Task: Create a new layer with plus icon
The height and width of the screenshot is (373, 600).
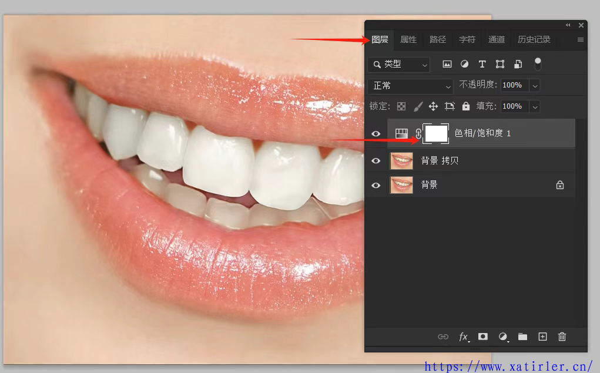Action: click(542, 337)
